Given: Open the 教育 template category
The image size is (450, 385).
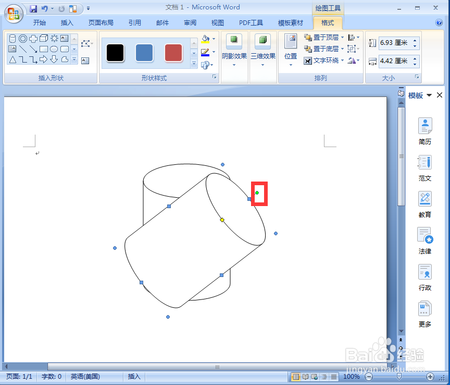Looking at the screenshot, I should pyautogui.click(x=425, y=204).
